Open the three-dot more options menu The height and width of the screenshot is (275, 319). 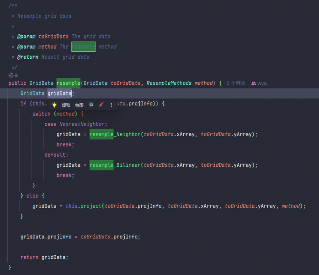pos(111,105)
